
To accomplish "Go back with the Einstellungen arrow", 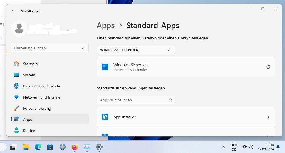I will pos(13,11).
